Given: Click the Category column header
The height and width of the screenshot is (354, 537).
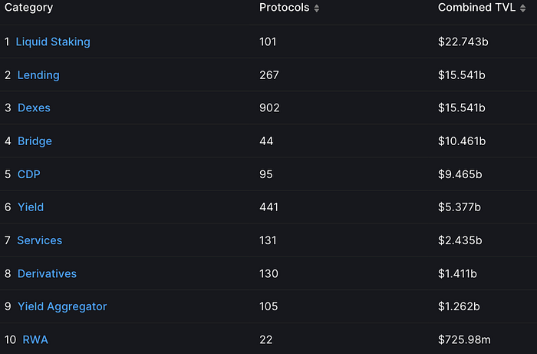Looking at the screenshot, I should [29, 8].
